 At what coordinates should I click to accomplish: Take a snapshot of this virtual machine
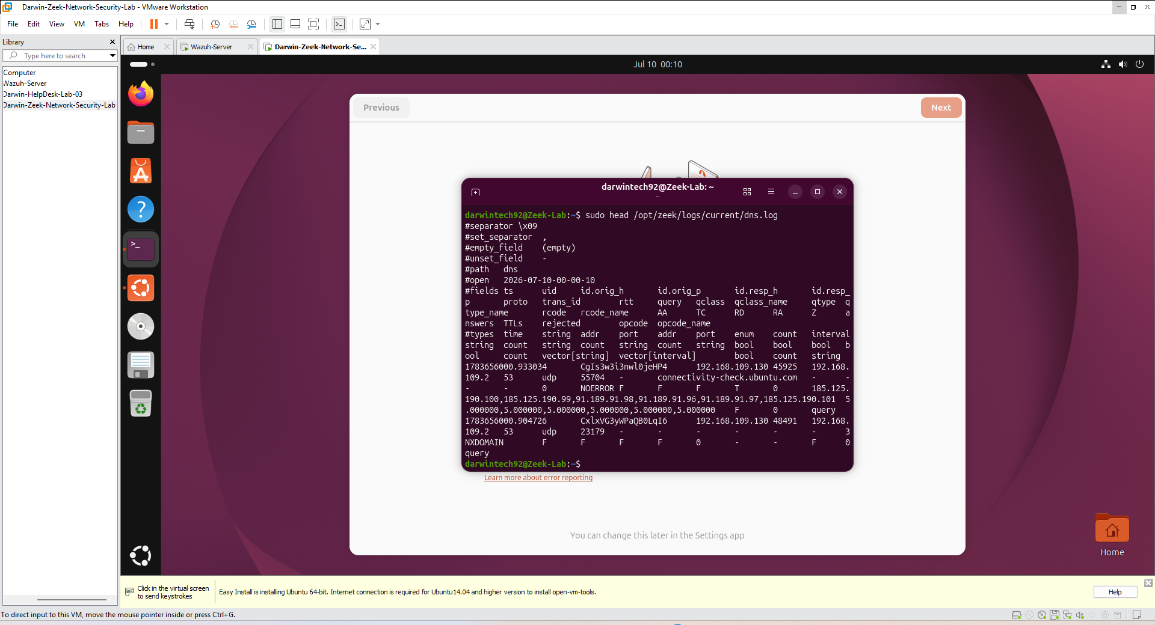[215, 24]
